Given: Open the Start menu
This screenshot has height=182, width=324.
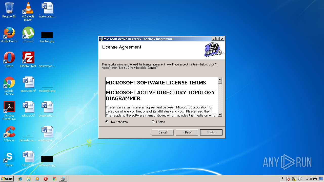Looking at the screenshot, I should pyautogui.click(x=7, y=179).
